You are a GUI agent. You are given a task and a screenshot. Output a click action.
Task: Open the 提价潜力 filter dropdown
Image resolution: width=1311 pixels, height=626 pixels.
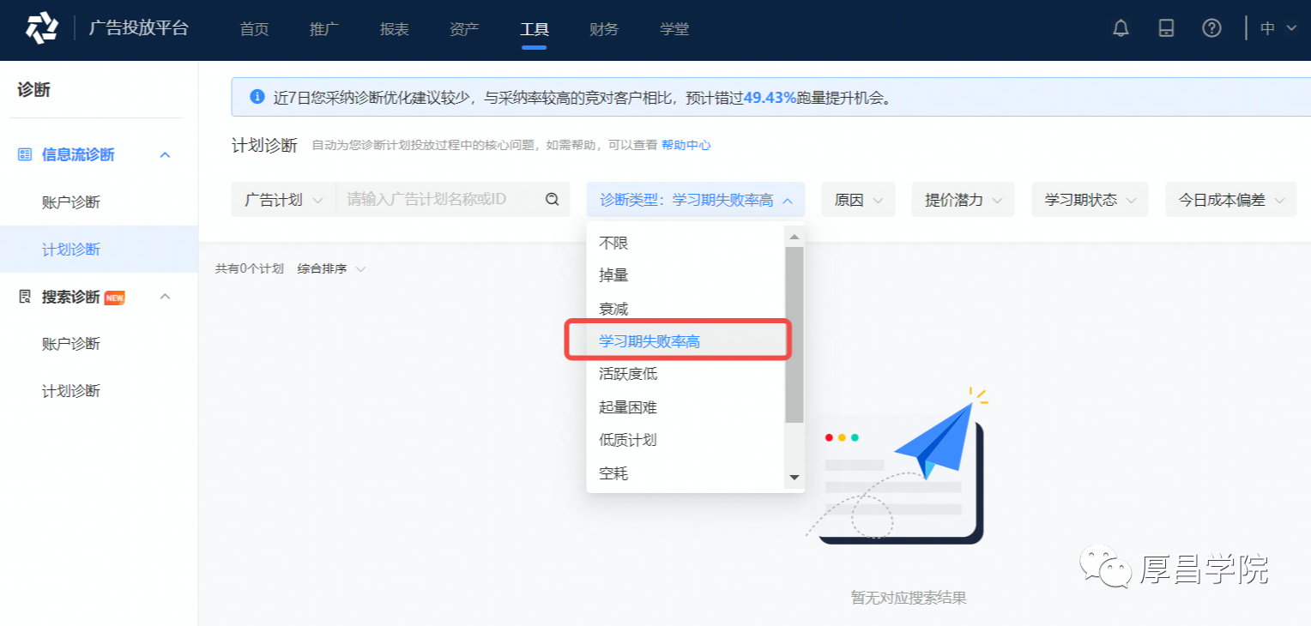[963, 200]
